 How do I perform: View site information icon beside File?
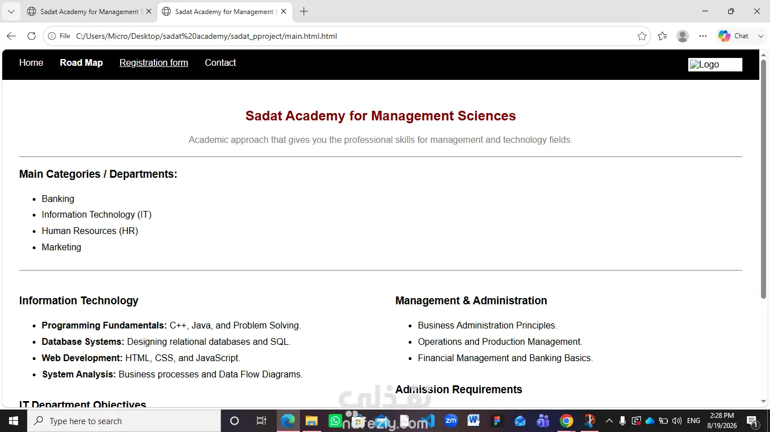(52, 36)
